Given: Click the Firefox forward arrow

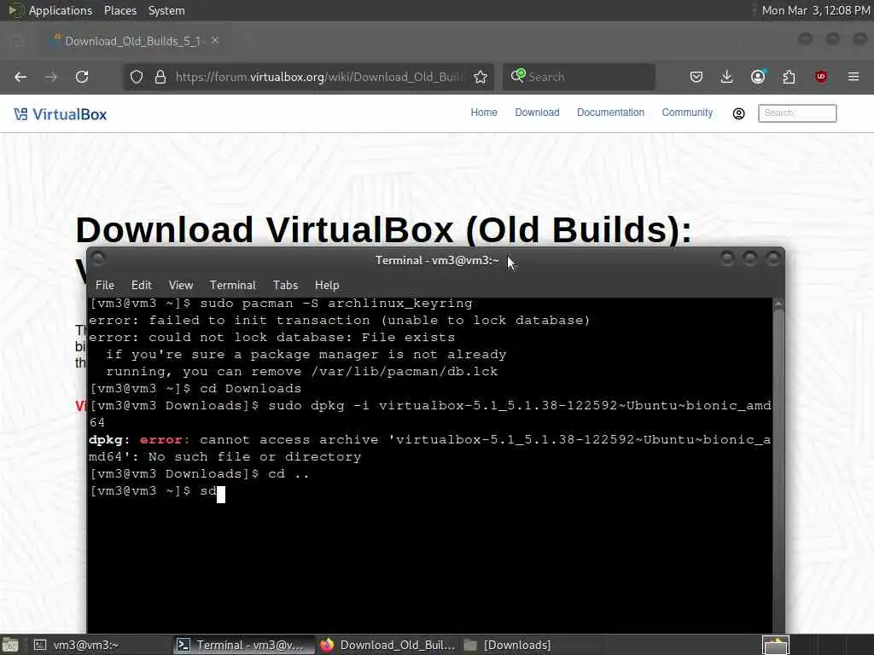Looking at the screenshot, I should tap(51, 77).
